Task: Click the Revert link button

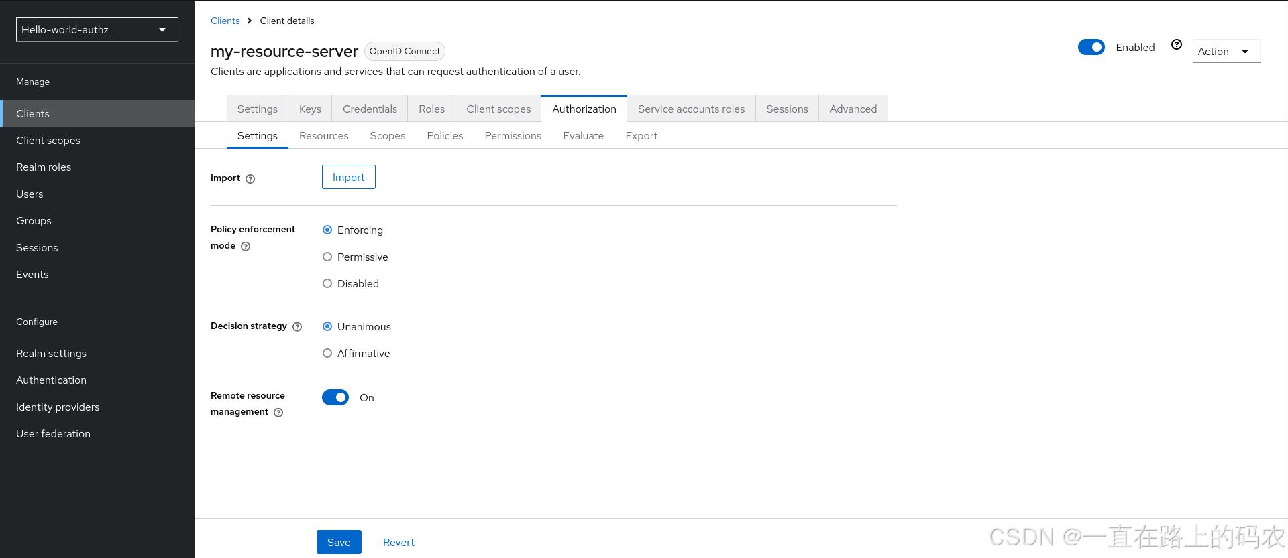Action: click(398, 542)
